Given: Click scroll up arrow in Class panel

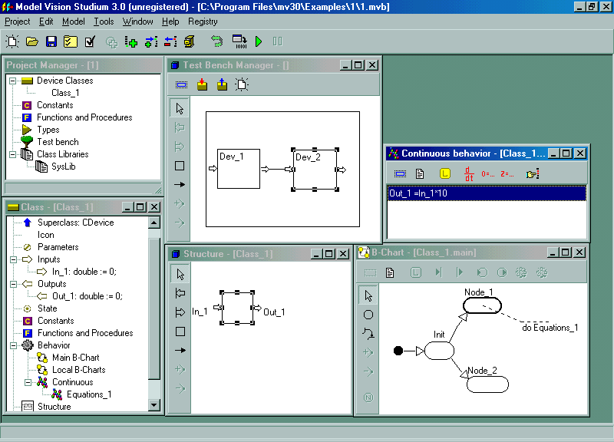Looking at the screenshot, I should pyautogui.click(x=154, y=223).
